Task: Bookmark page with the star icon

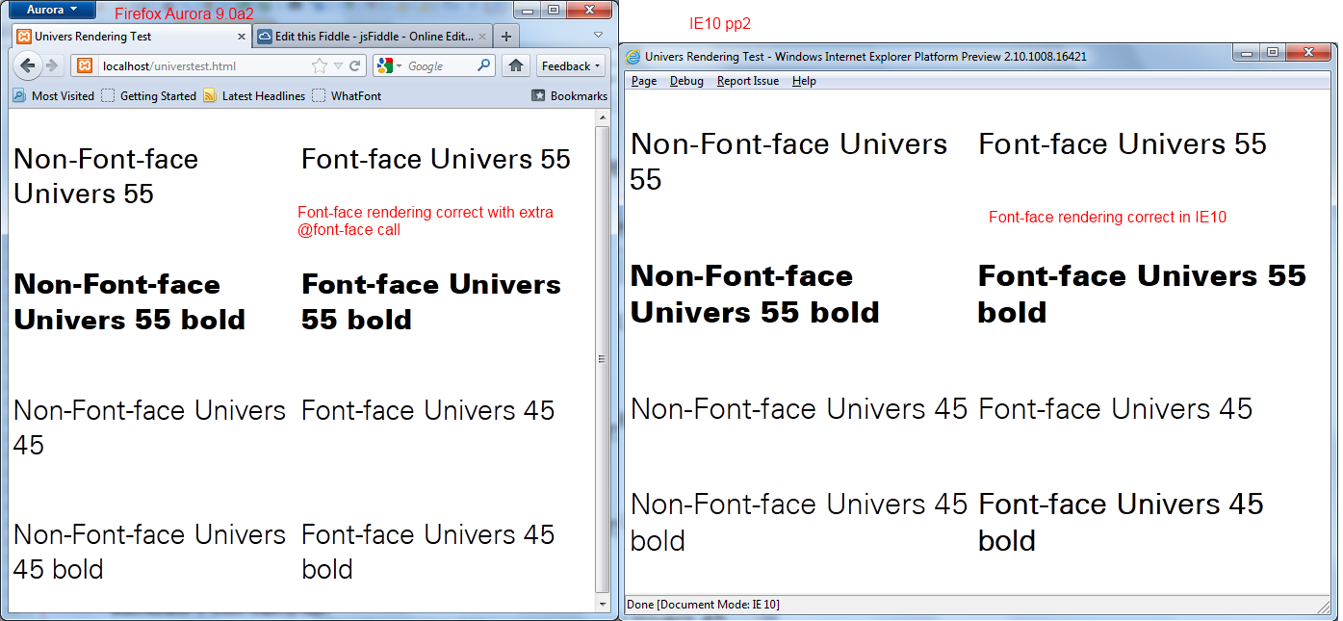Action: pos(320,66)
